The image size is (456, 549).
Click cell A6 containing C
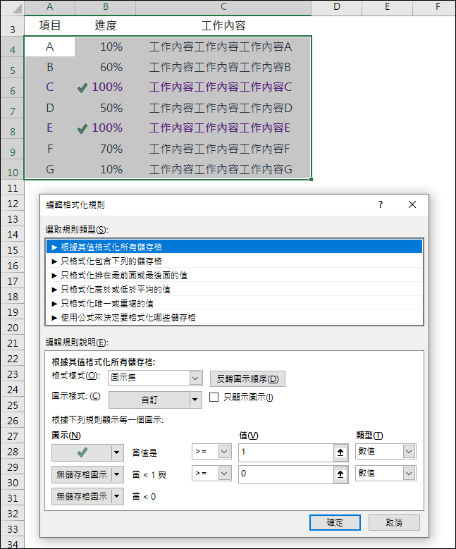click(x=50, y=87)
